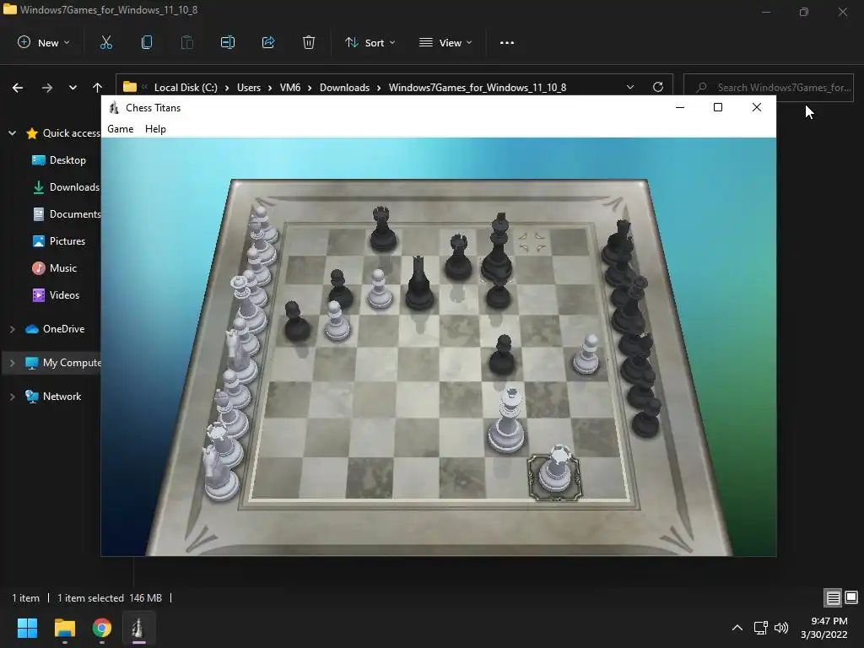This screenshot has height=648, width=864.
Task: Open the Sort dropdown
Action: (370, 42)
